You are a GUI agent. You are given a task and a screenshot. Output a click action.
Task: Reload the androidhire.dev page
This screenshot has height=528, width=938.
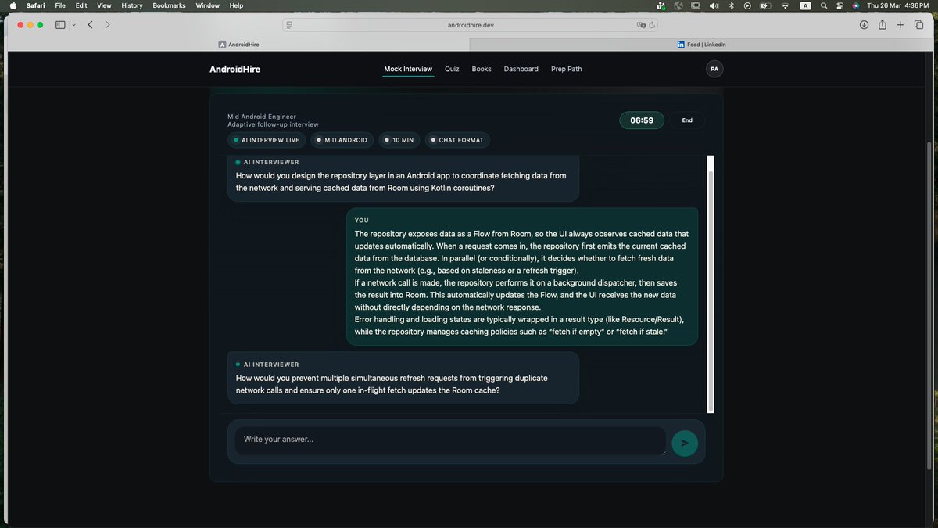[652, 25]
